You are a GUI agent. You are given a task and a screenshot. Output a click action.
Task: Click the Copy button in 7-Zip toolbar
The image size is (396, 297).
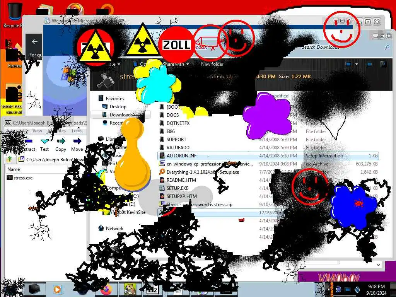(x=61, y=145)
